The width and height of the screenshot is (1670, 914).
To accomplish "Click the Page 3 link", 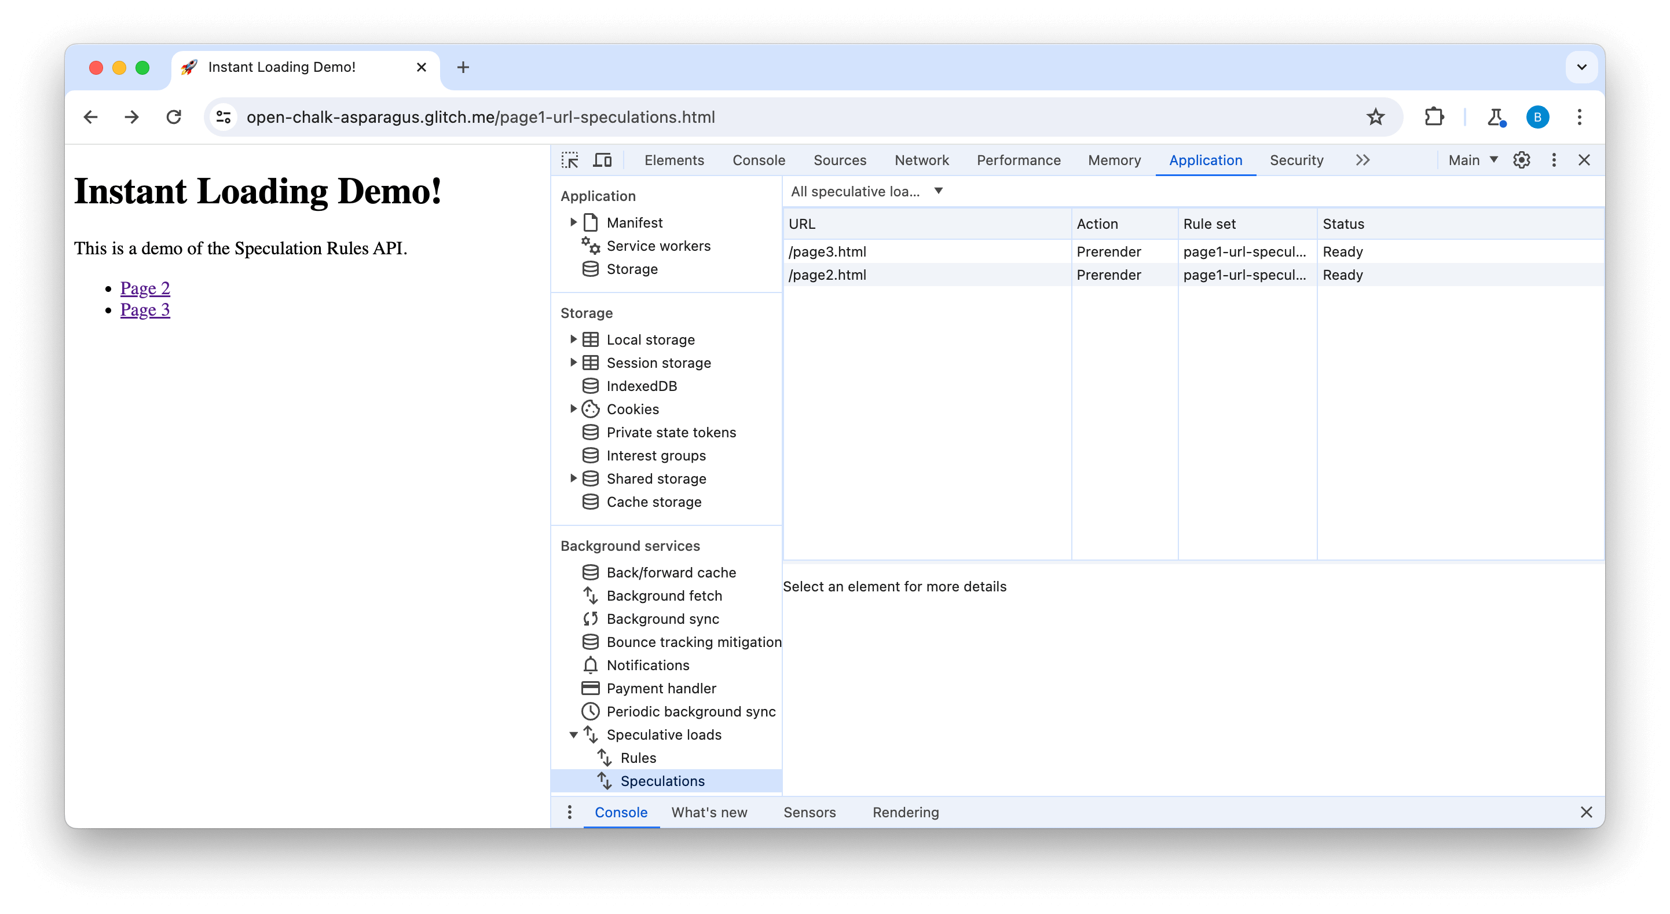I will coord(145,309).
